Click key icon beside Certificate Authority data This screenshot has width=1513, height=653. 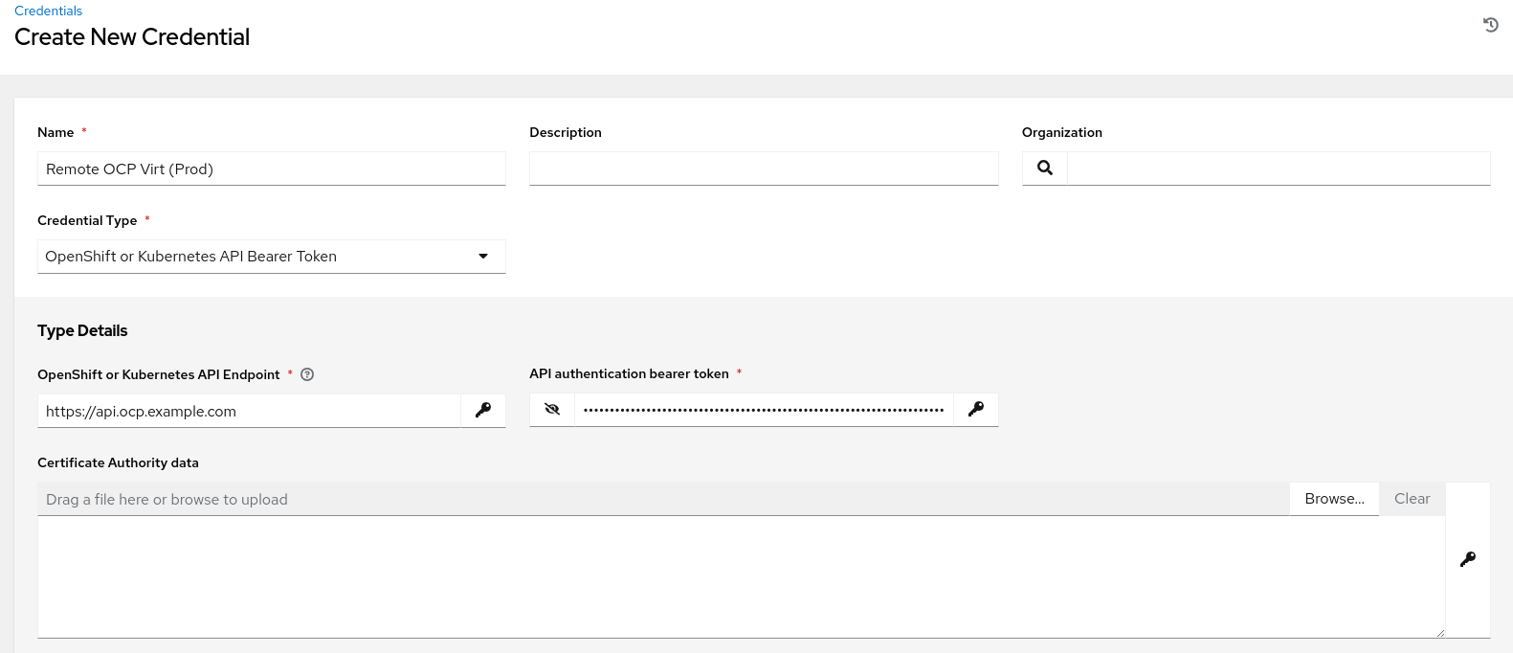[1468, 559]
